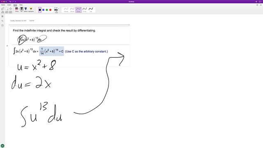The image size is (263, 148).
Task: Open the search icon in sidebar
Action: pos(2,21)
